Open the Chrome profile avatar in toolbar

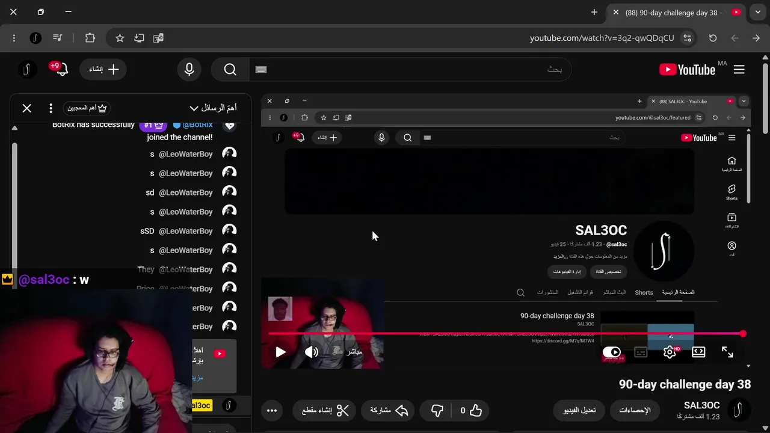[35, 38]
